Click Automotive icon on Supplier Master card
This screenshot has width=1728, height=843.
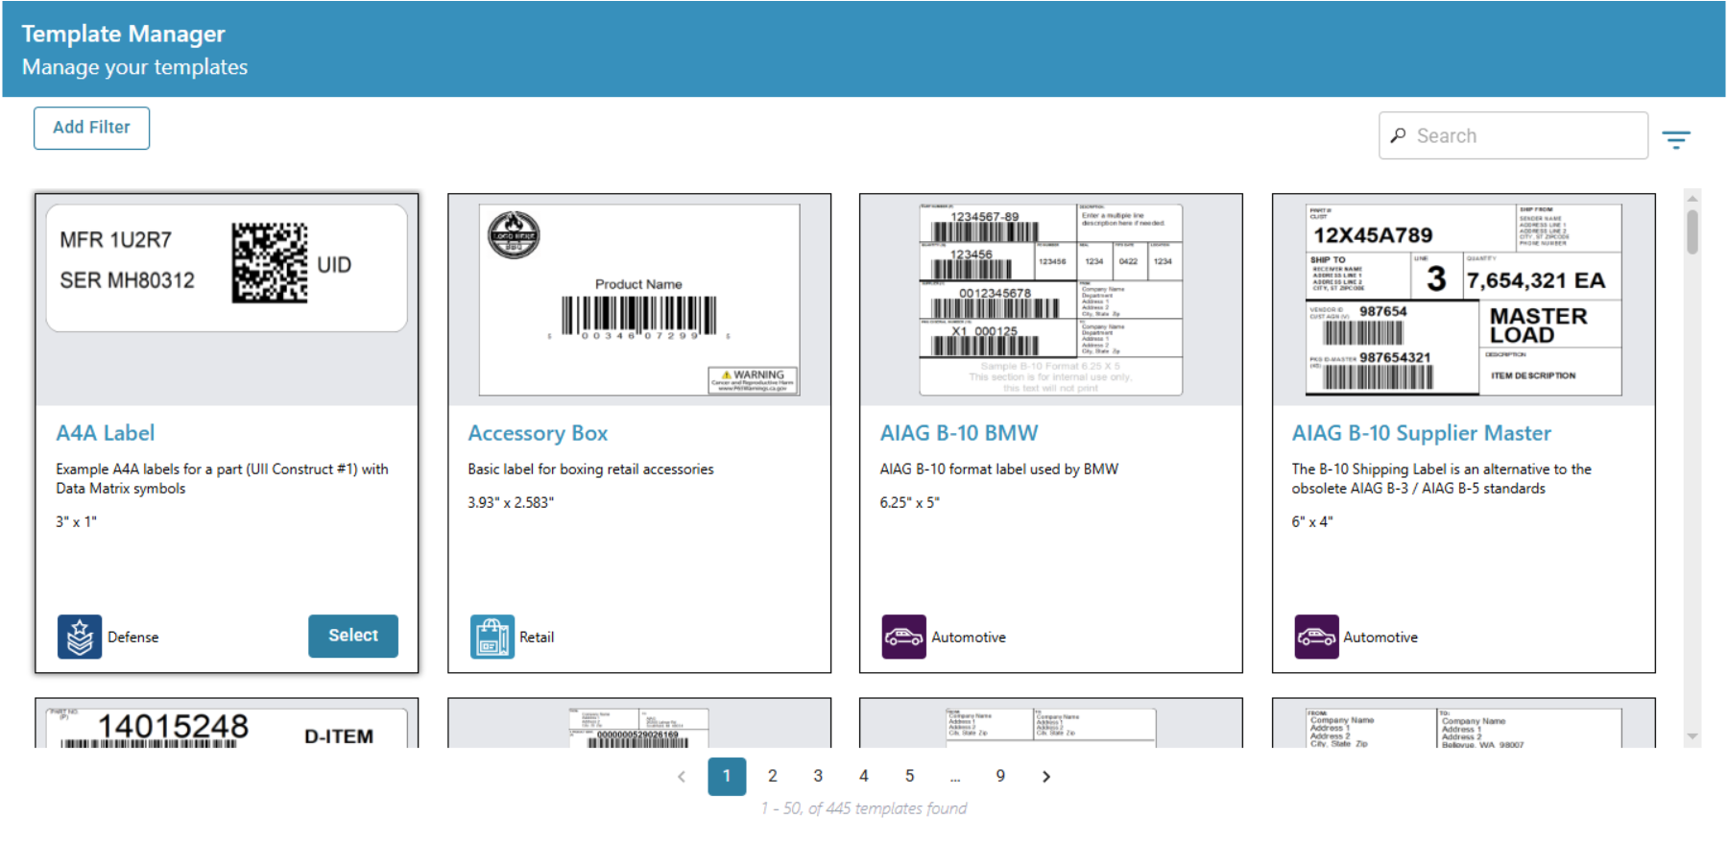click(x=1316, y=637)
